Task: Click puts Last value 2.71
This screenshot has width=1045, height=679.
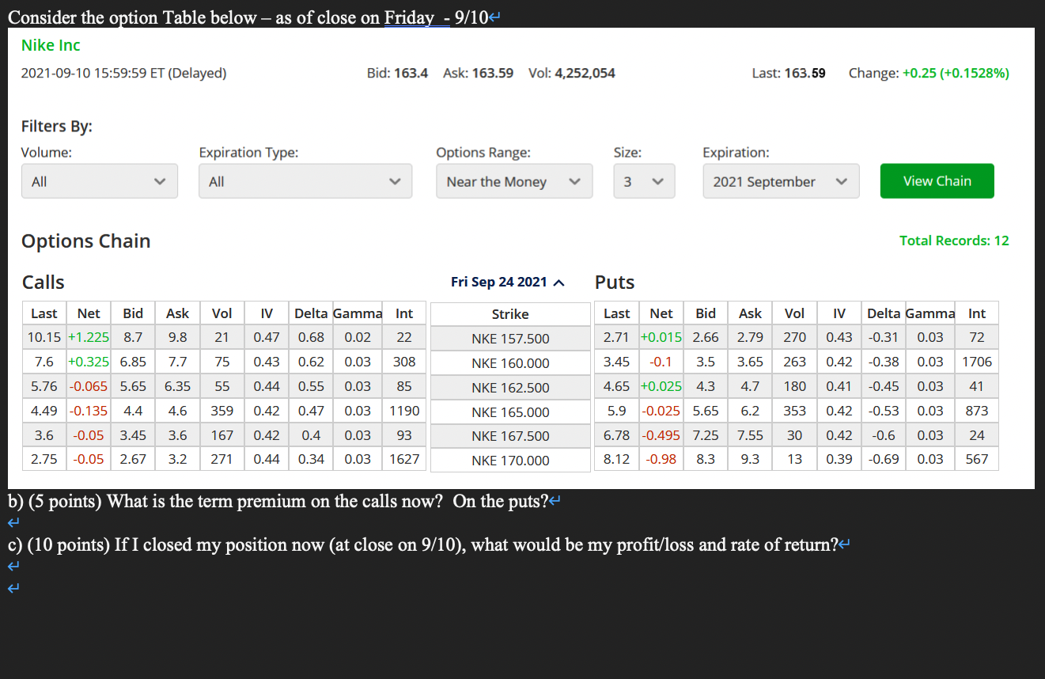Action: coord(617,337)
